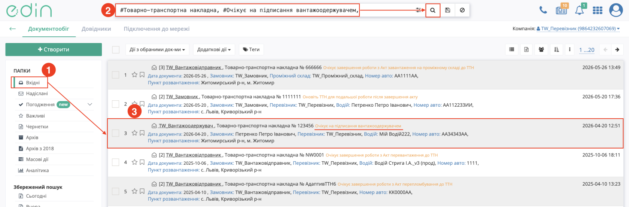Viewport: 629px width, 207px height.
Task: Switch to list view
Action: pyautogui.click(x=511, y=49)
